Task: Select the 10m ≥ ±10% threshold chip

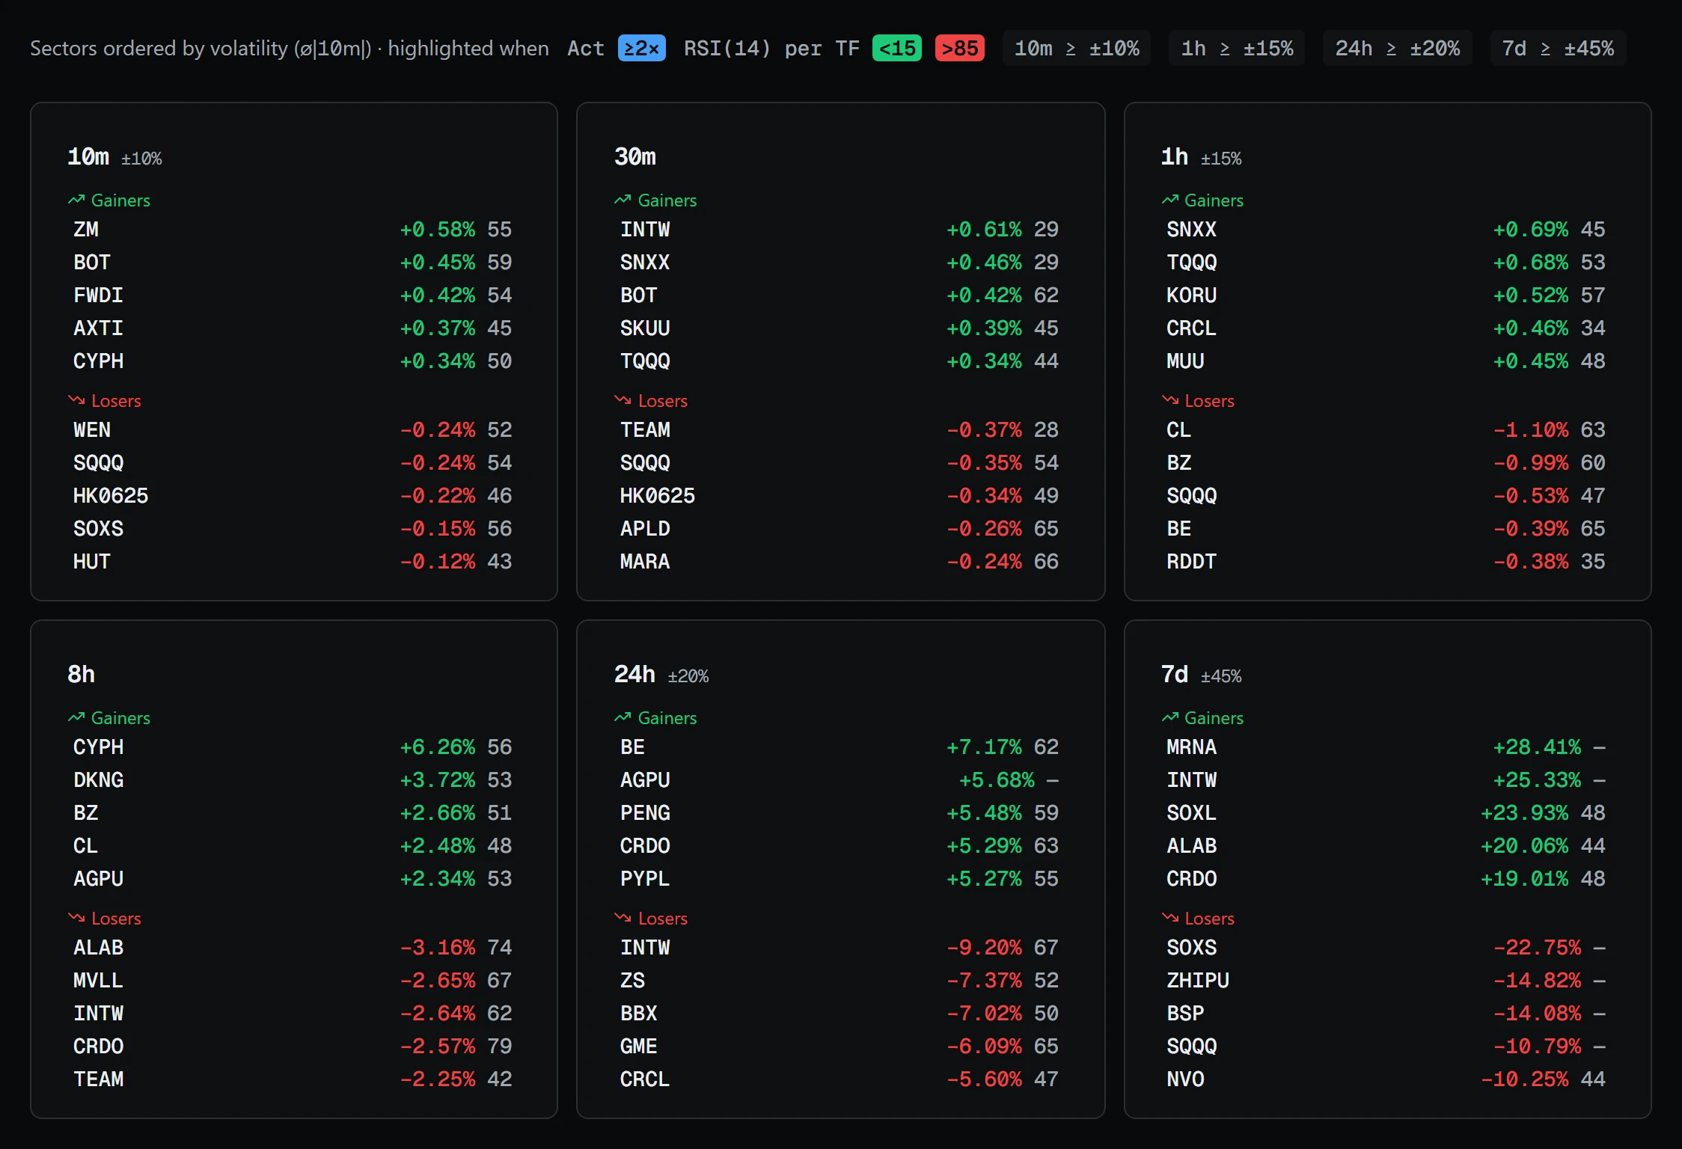Action: [1076, 49]
